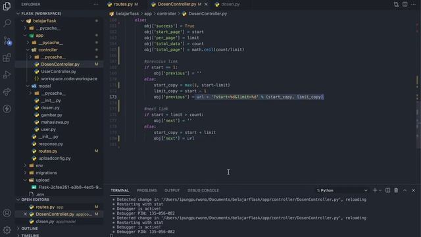Open response.py in explorer
This screenshot has width=421, height=237.
51,144
